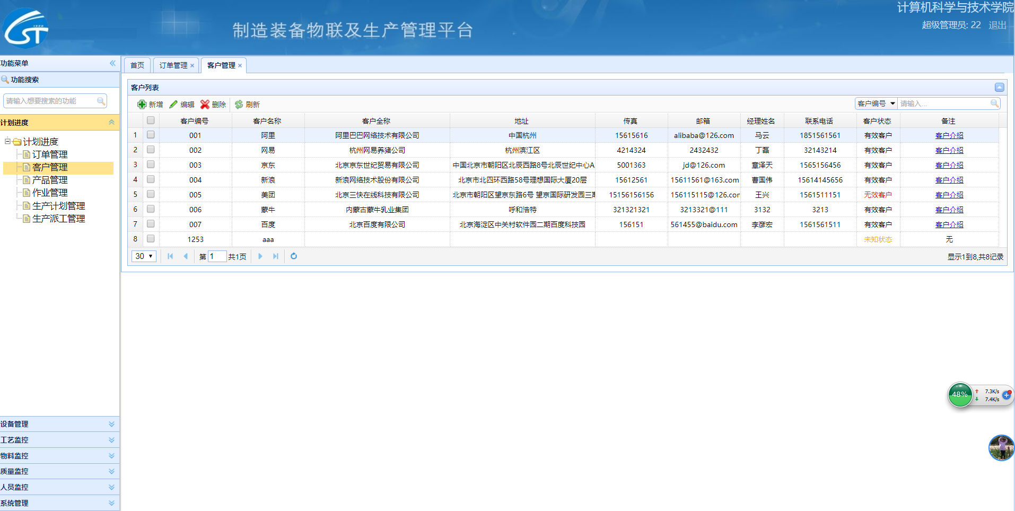Check the row for customer 005 美团
Screen dimensions: 1015x511
151,194
